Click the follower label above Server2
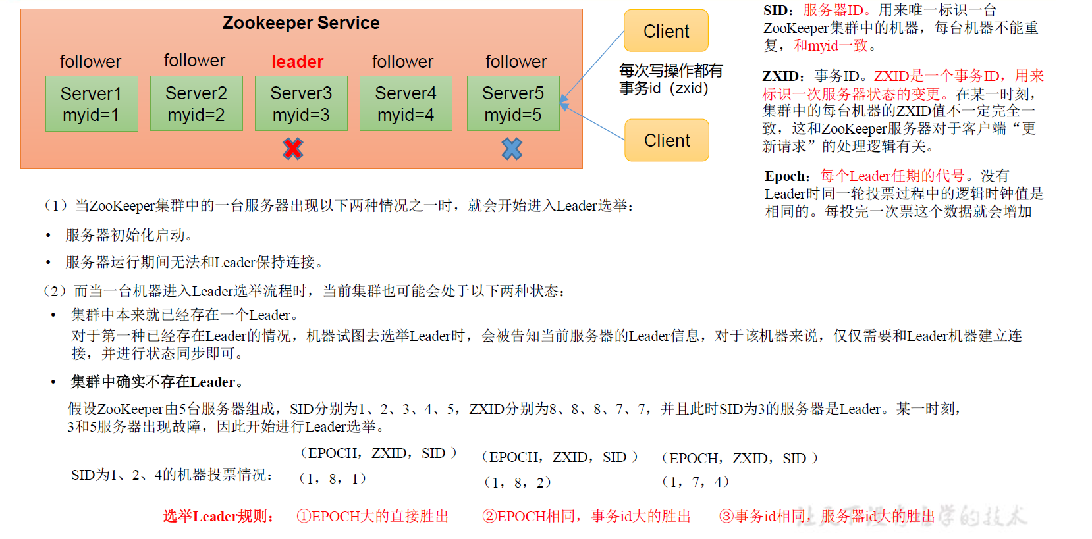The image size is (1092, 539). tap(194, 61)
